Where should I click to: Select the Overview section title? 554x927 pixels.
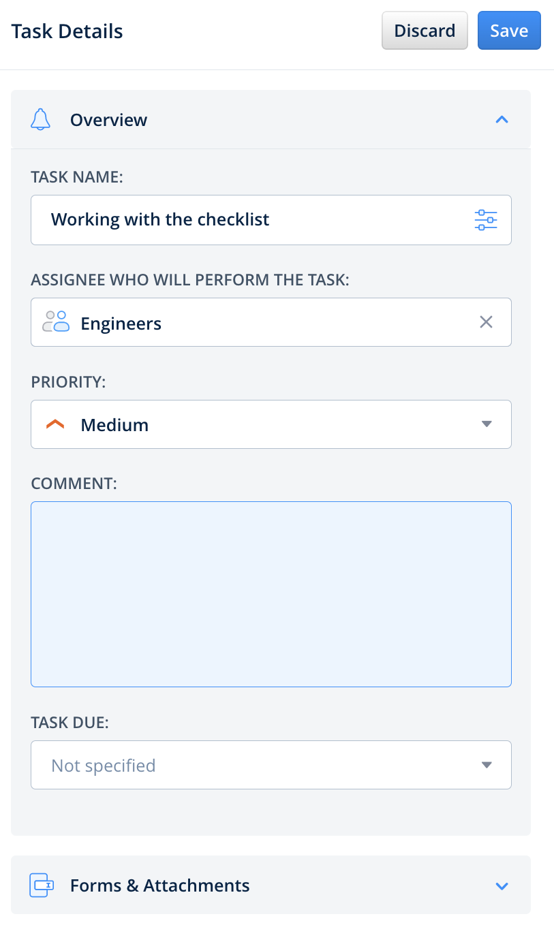(x=108, y=120)
